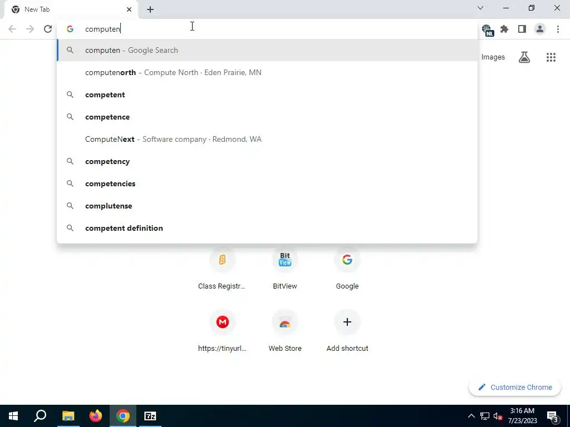Choose the 'competencies' suggestion
Viewport: 570px width, 427px height.
tap(267, 183)
